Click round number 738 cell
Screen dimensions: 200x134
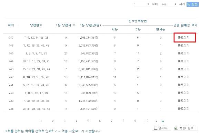pos(11,109)
